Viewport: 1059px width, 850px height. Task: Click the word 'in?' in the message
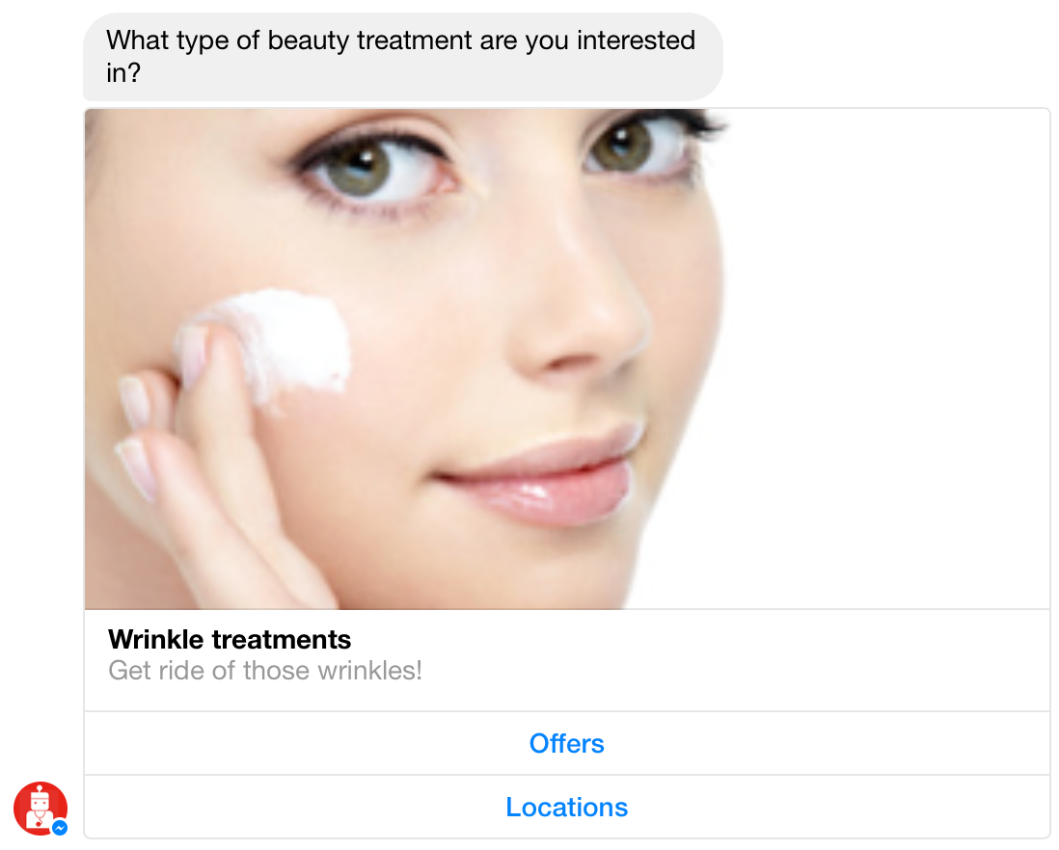(x=123, y=73)
